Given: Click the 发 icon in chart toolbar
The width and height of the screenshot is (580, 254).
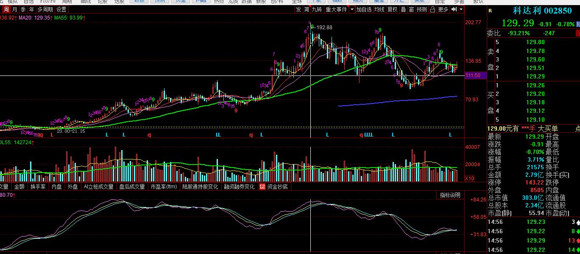Looking at the screenshot, I should coord(299,9).
